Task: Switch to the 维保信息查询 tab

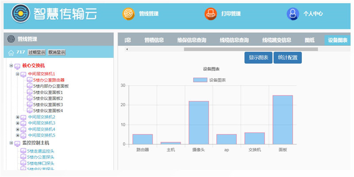Action: point(192,40)
